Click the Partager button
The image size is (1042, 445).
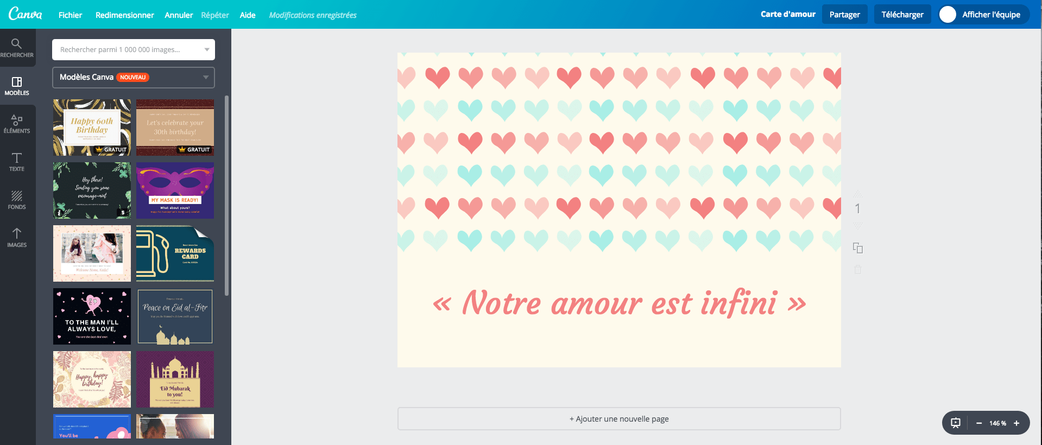click(x=844, y=15)
